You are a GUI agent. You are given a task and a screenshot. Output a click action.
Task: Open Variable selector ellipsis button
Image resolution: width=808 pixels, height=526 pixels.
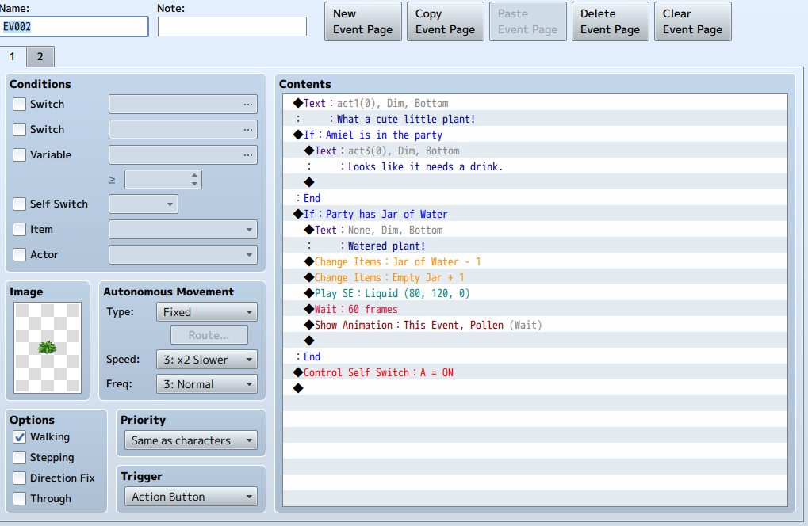pyautogui.click(x=248, y=155)
